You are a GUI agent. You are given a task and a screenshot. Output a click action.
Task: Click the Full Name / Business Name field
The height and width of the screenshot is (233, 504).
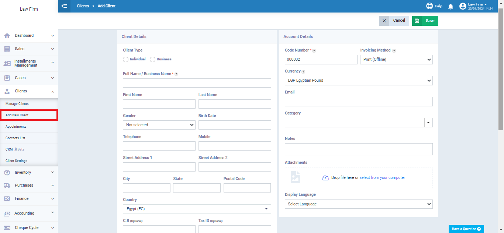click(197, 83)
